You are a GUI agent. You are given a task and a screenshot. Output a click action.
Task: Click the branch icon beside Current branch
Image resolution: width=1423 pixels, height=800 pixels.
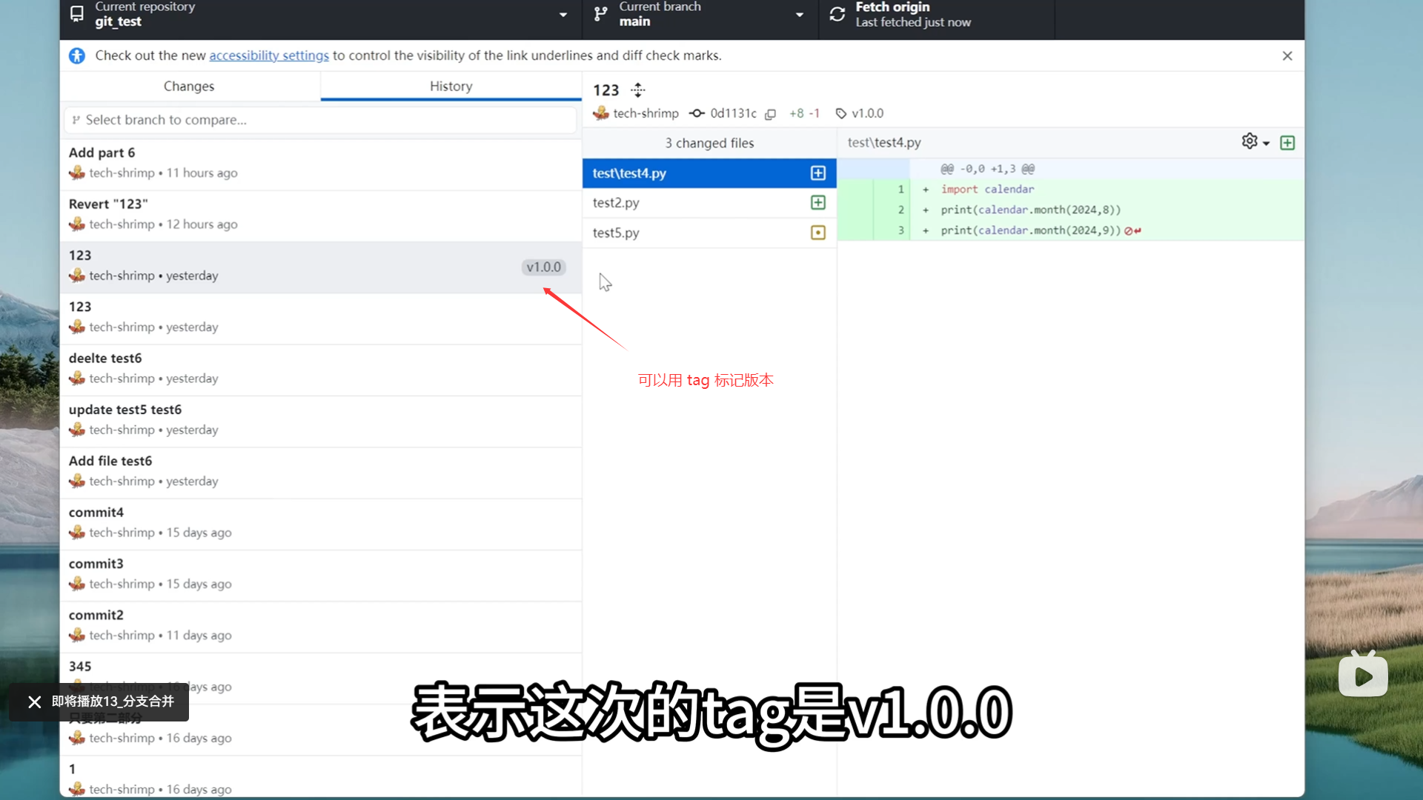click(601, 14)
